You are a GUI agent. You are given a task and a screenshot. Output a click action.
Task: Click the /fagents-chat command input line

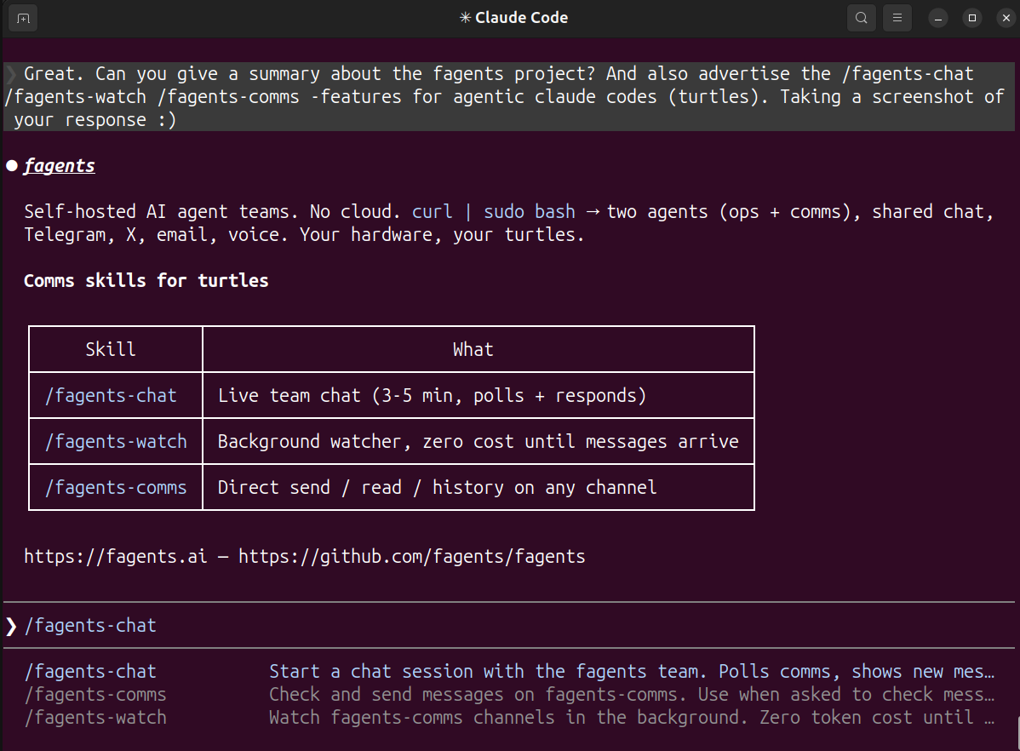pyautogui.click(x=91, y=625)
